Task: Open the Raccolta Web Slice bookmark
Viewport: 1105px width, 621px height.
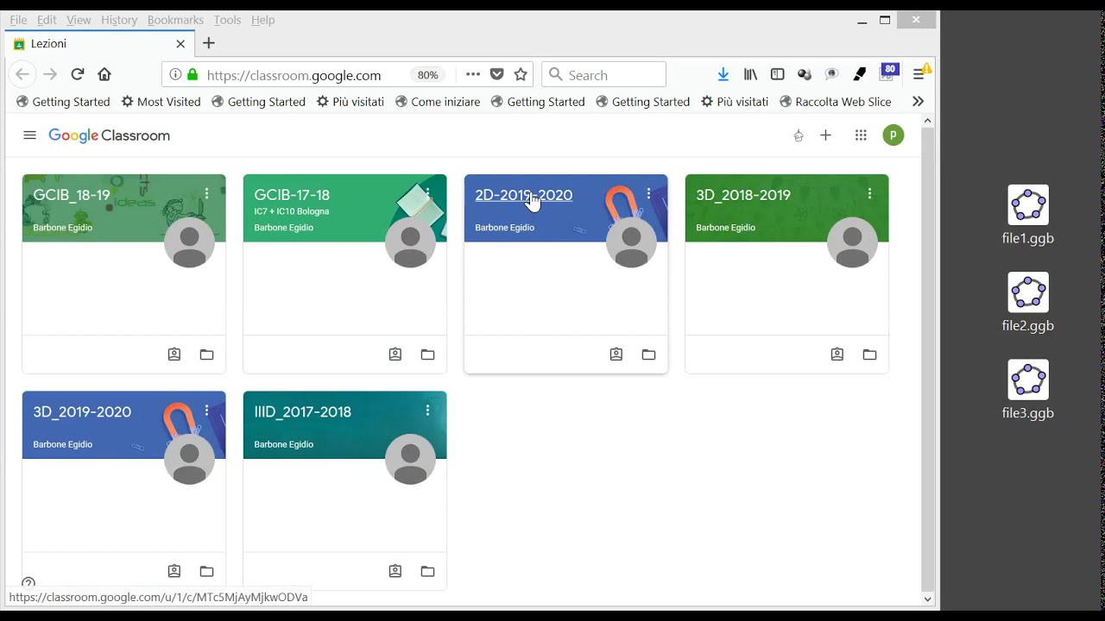Action: (x=836, y=102)
